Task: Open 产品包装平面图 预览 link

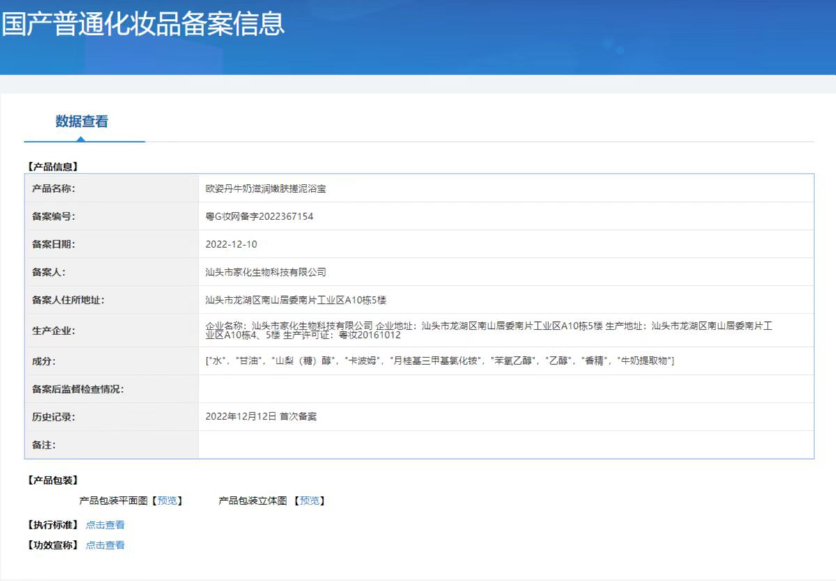Action: coord(167,500)
